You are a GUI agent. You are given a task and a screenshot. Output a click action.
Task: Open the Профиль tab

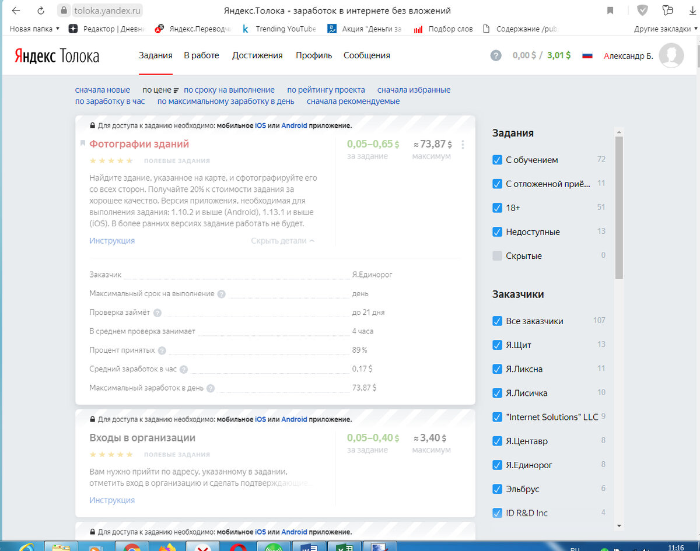314,55
